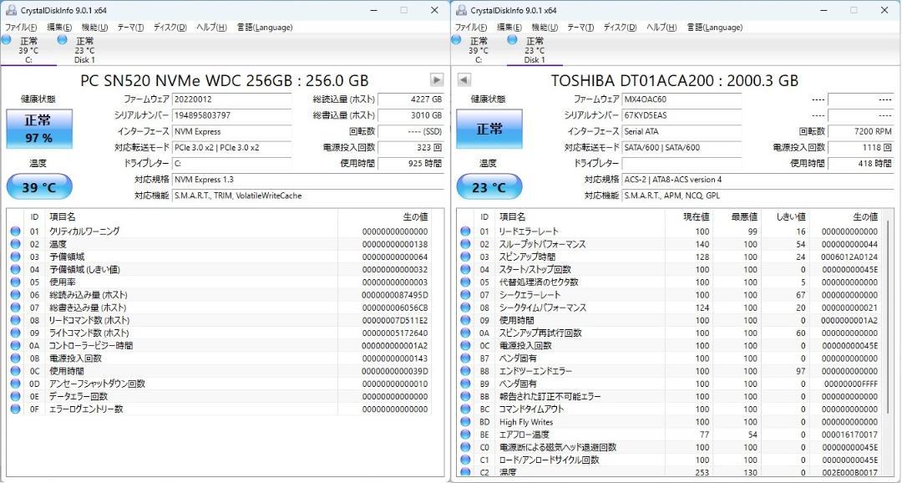Click status orb for スピンアップ再試行回数 row
The image size is (902, 483).
[465, 333]
